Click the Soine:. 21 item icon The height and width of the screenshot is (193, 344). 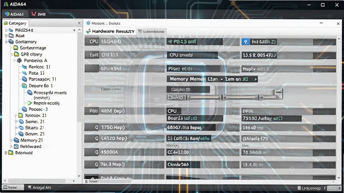[21, 121]
